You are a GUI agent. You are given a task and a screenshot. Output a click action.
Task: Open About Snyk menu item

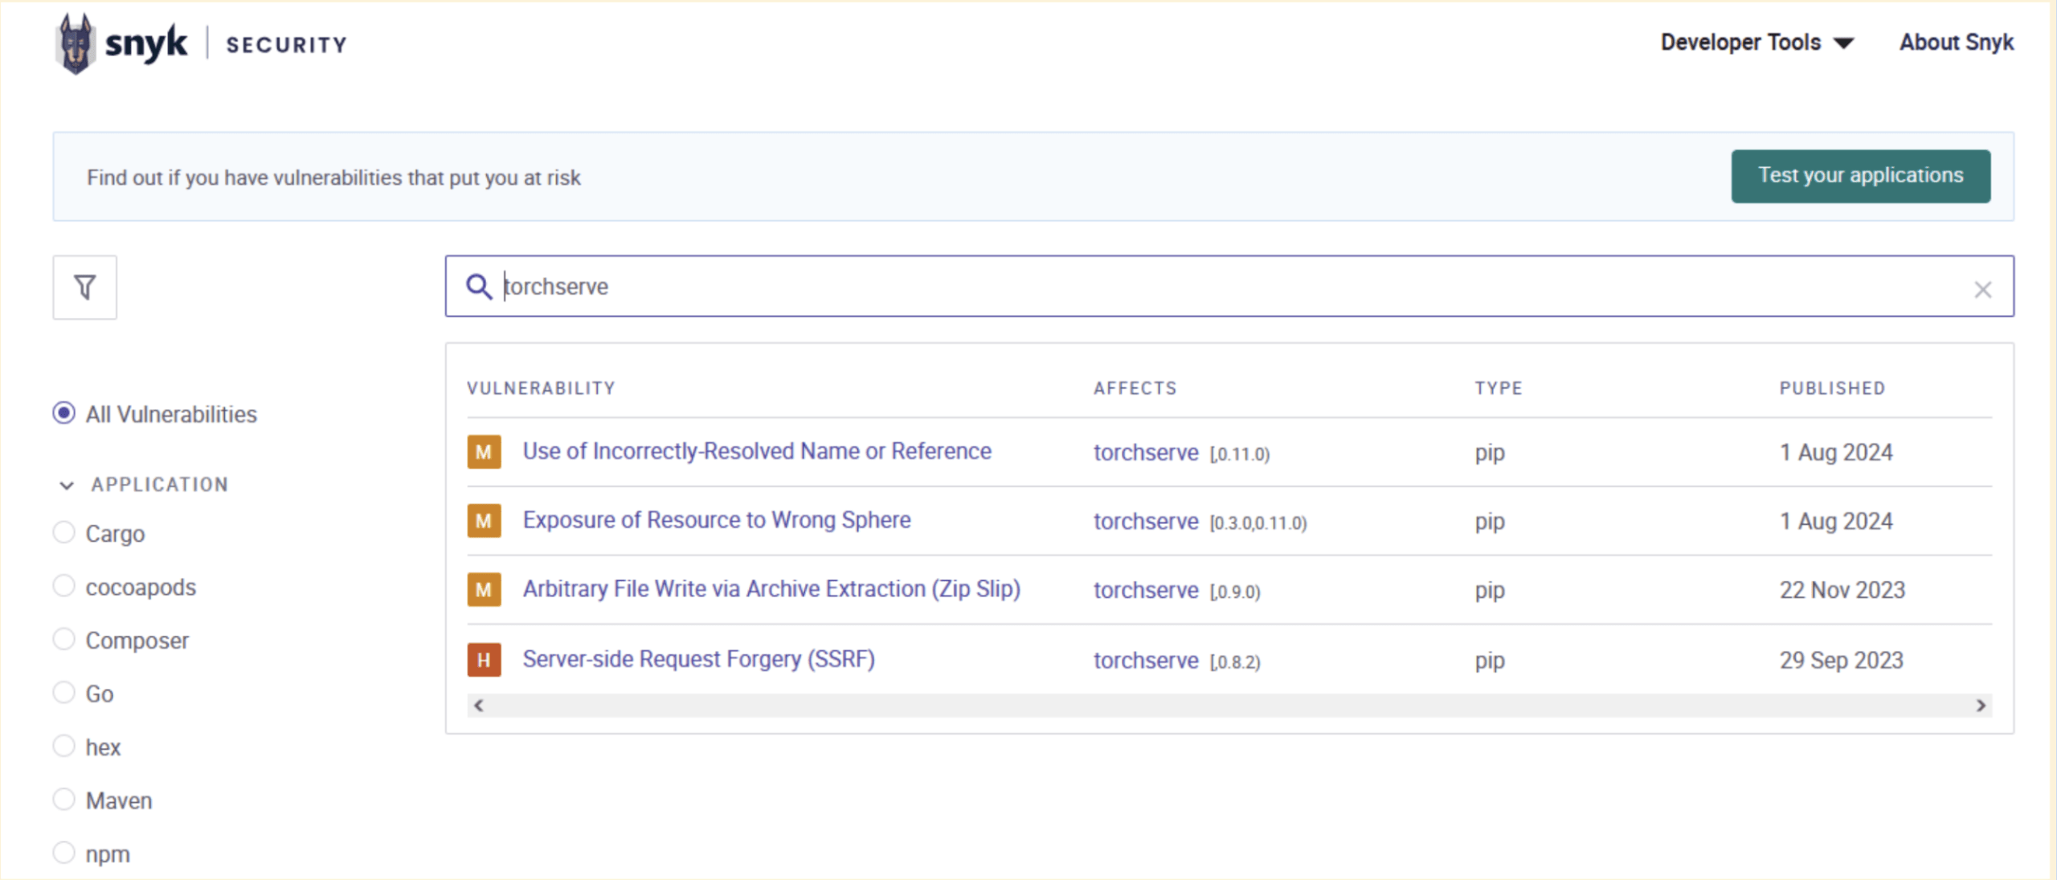click(1956, 42)
